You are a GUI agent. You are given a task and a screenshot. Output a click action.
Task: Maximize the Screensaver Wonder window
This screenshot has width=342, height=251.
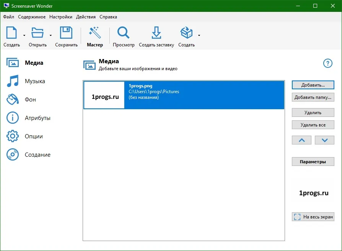pos(315,6)
